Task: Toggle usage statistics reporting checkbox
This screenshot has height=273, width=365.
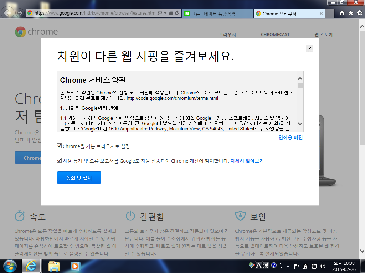Action: pyautogui.click(x=60, y=160)
